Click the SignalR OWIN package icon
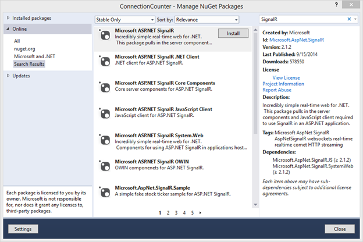The width and height of the screenshot is (363, 242). tap(104, 166)
